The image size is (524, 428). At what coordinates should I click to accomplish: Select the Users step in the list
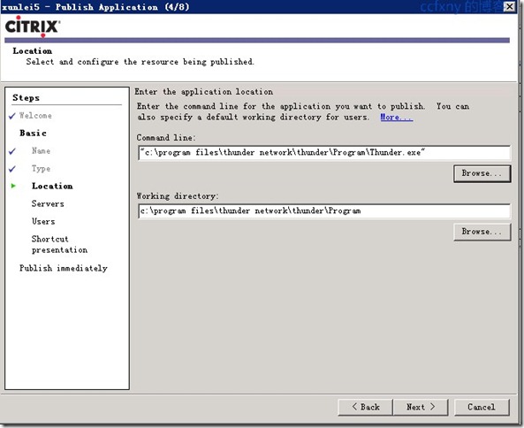click(43, 221)
